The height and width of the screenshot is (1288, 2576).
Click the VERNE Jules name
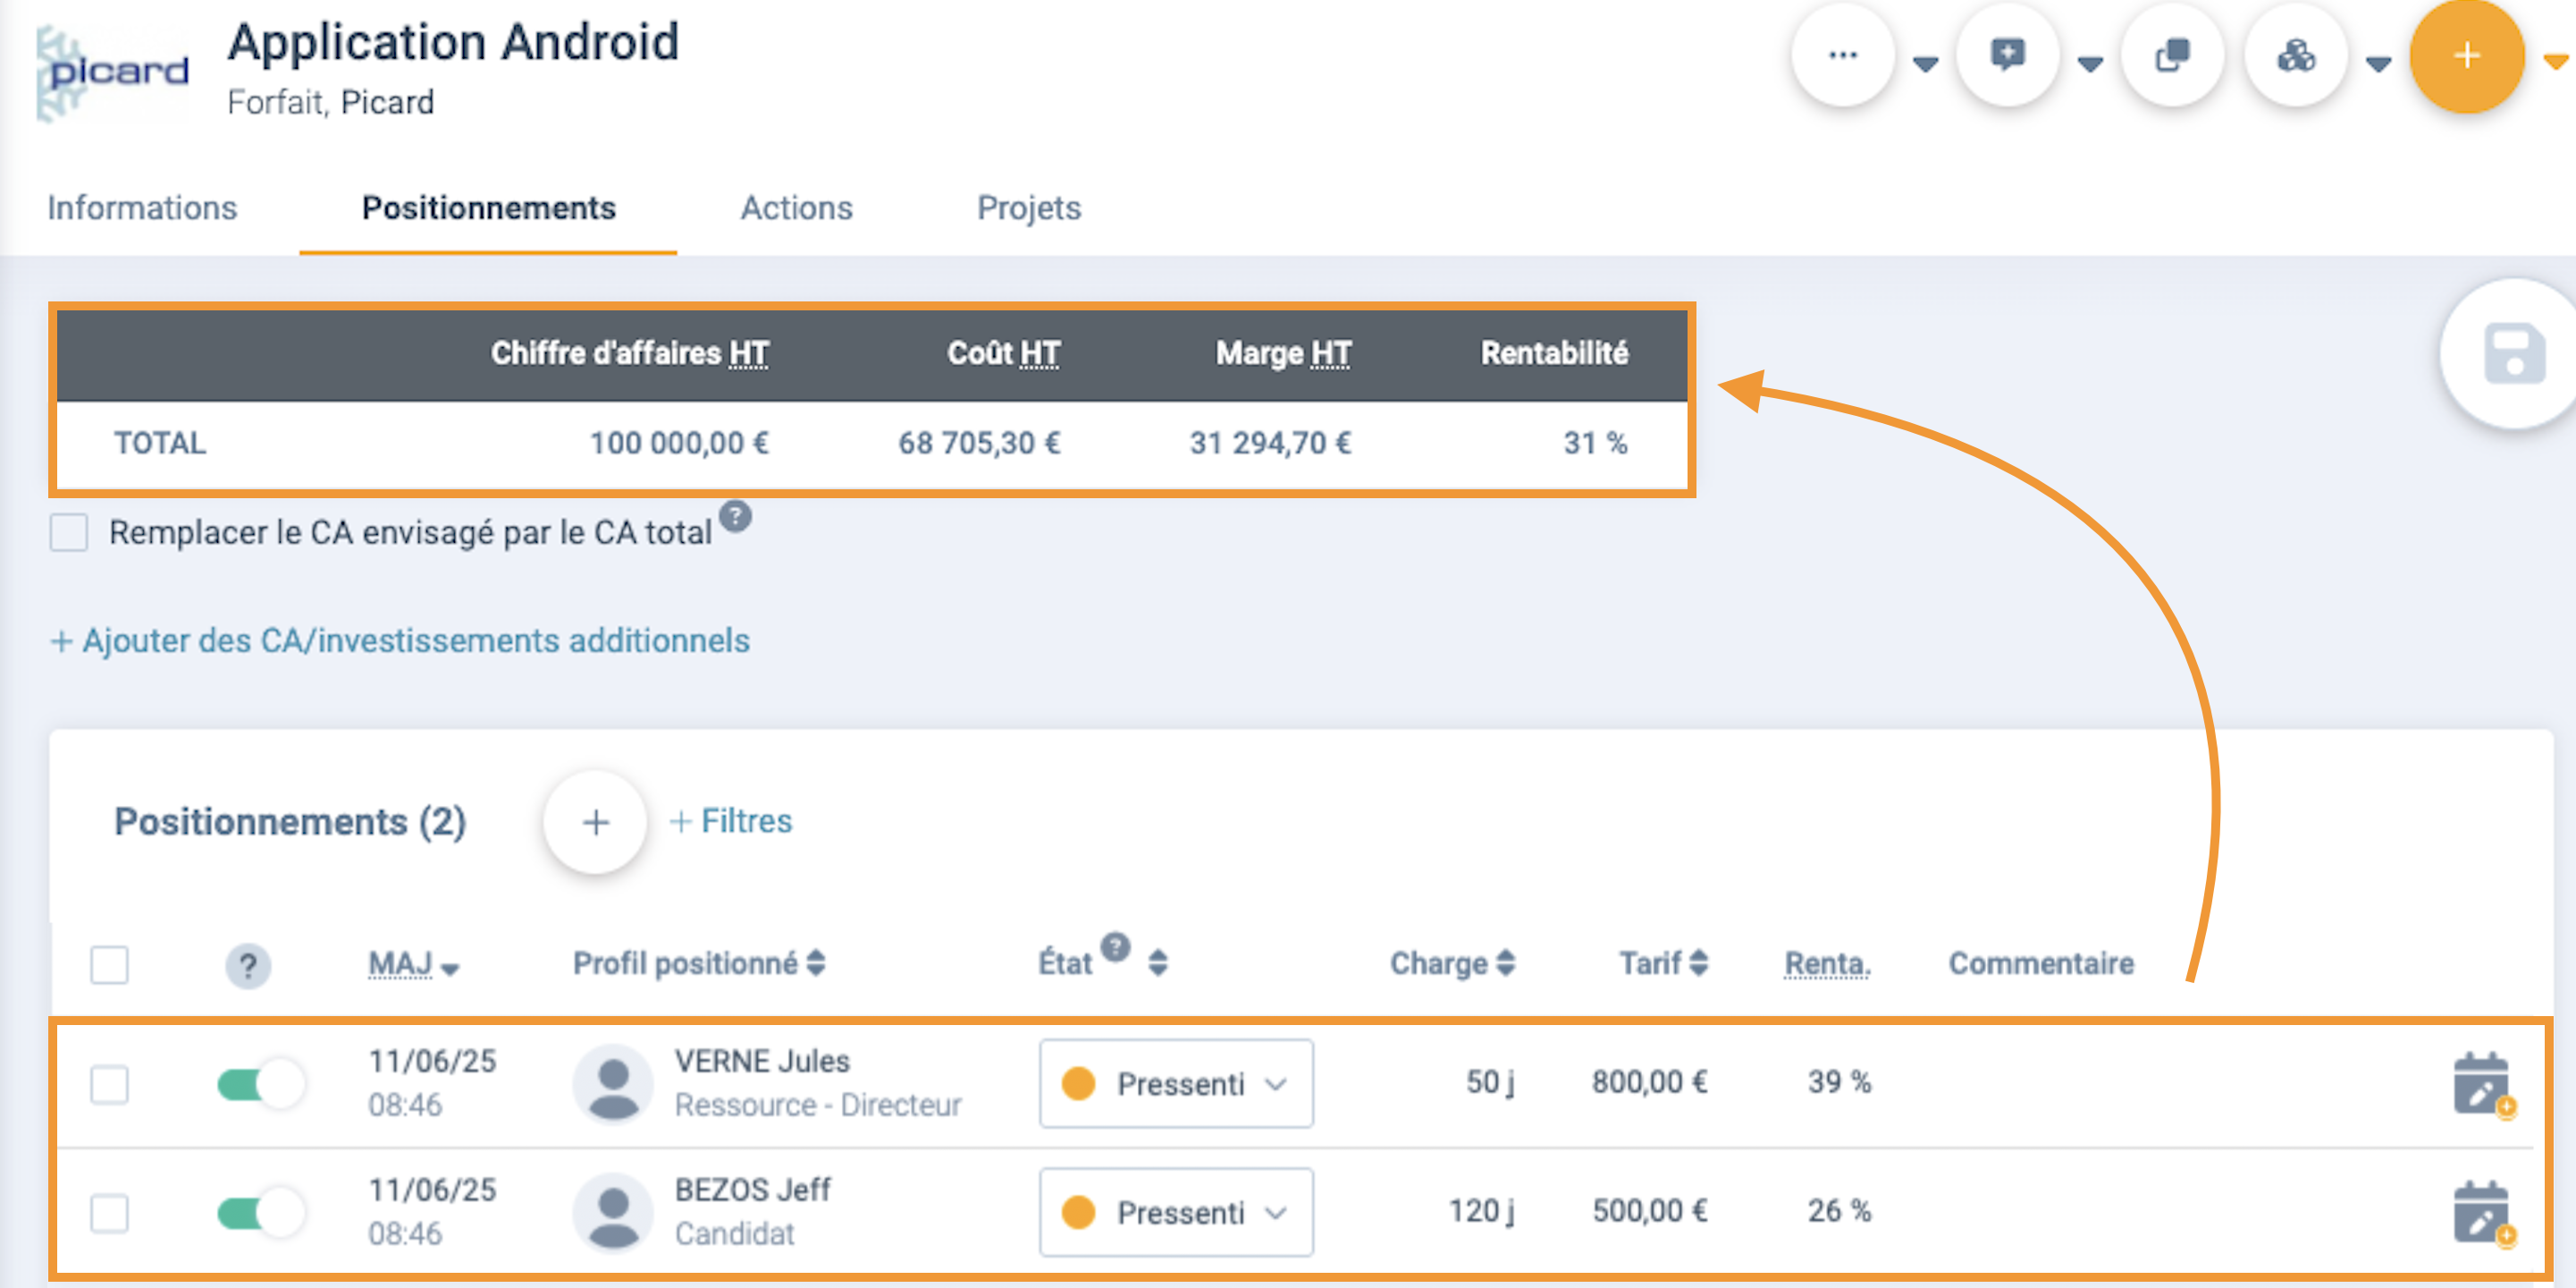coord(762,1061)
